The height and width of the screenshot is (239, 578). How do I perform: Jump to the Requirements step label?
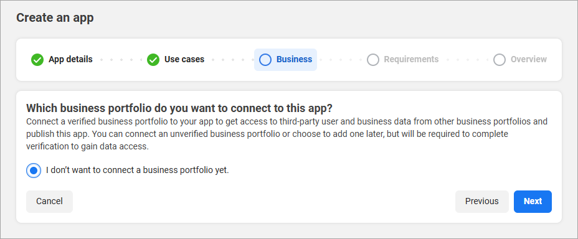coord(411,59)
